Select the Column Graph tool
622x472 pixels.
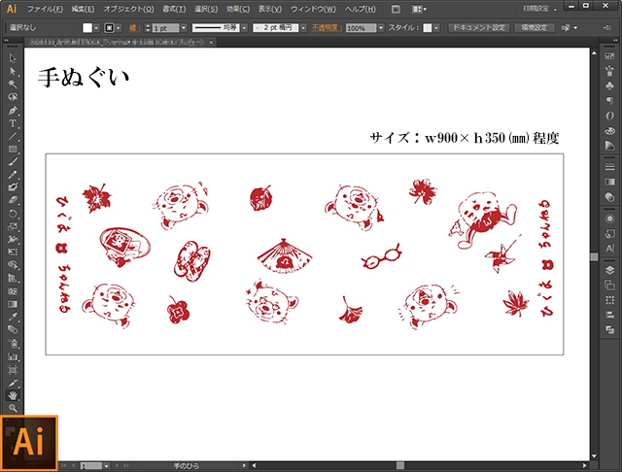click(13, 356)
